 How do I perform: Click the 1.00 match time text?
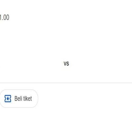pos(4,17)
